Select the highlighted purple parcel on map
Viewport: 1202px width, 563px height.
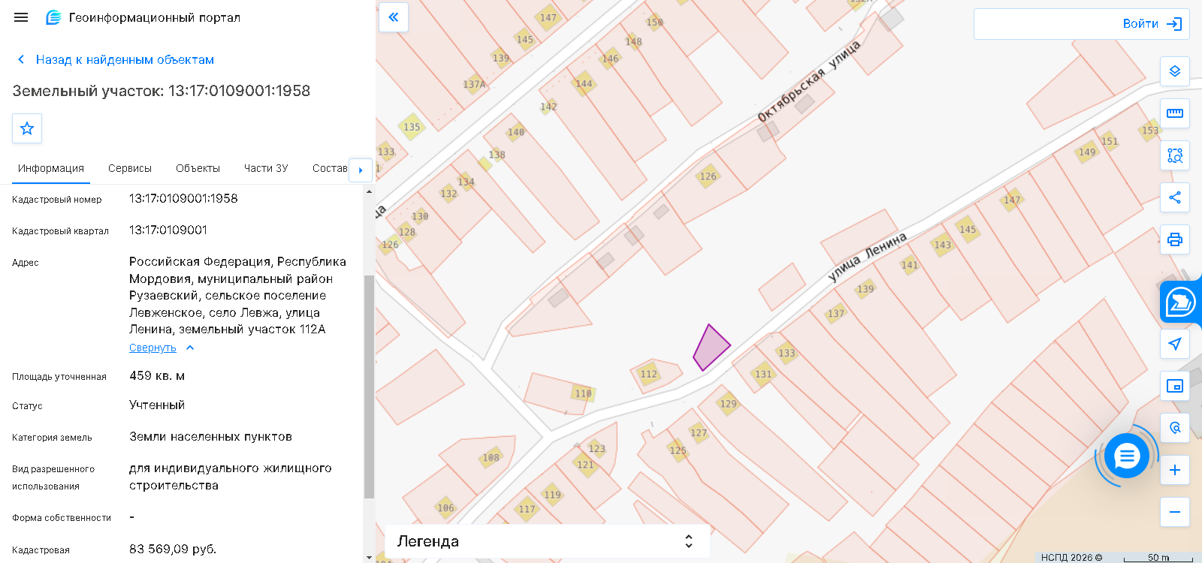[x=710, y=348]
